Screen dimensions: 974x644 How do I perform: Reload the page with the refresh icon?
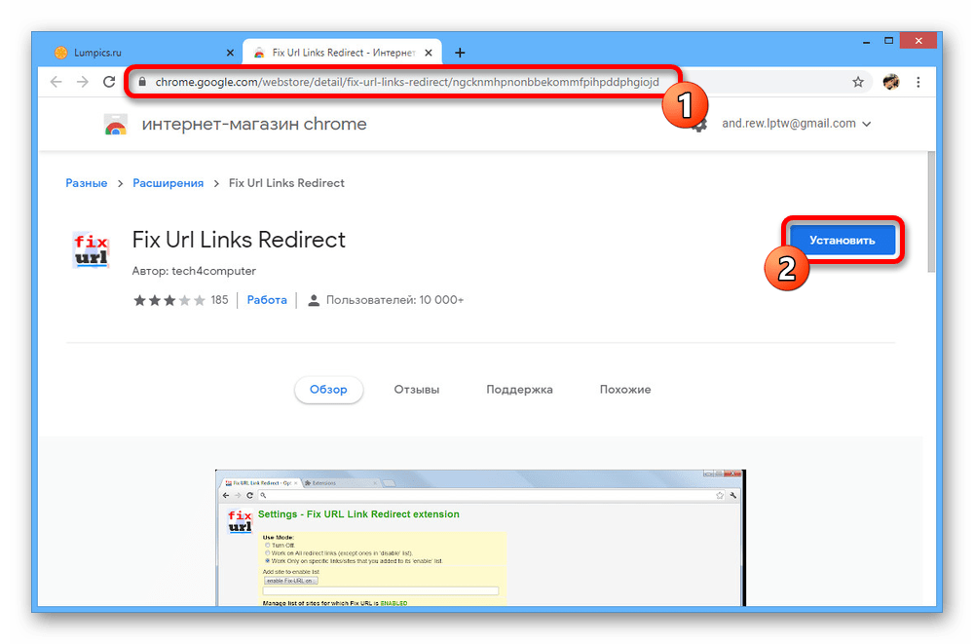coord(109,82)
